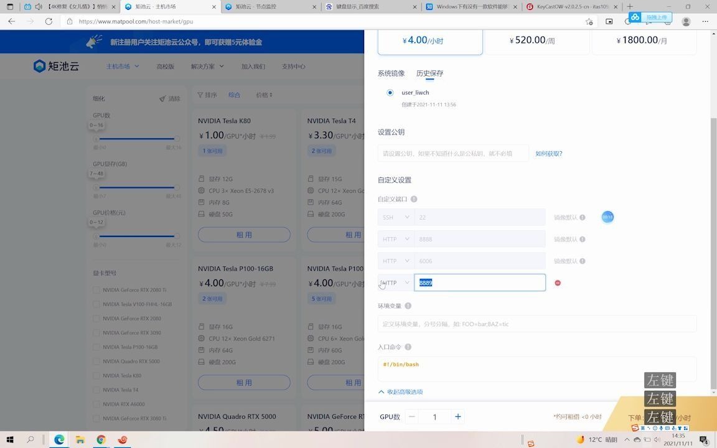
Task: Click the 镜像默认 info icon on the SSH row
Action: tap(583, 218)
